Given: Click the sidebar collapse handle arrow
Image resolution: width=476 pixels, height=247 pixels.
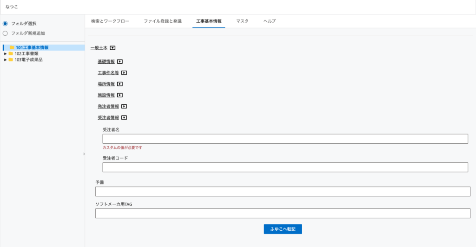Looking at the screenshot, I should coord(84,154).
